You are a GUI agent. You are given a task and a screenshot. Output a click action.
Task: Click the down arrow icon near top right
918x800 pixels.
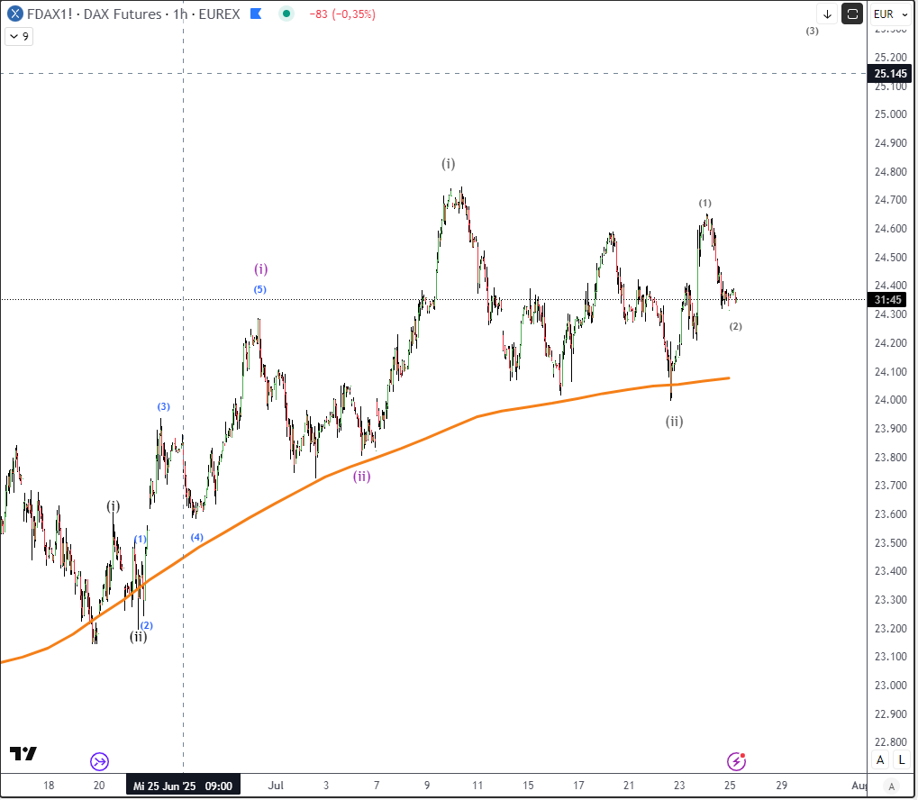826,14
